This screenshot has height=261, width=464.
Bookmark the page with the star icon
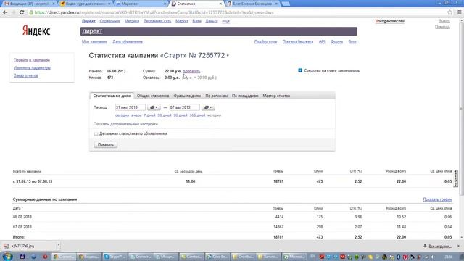449,12
